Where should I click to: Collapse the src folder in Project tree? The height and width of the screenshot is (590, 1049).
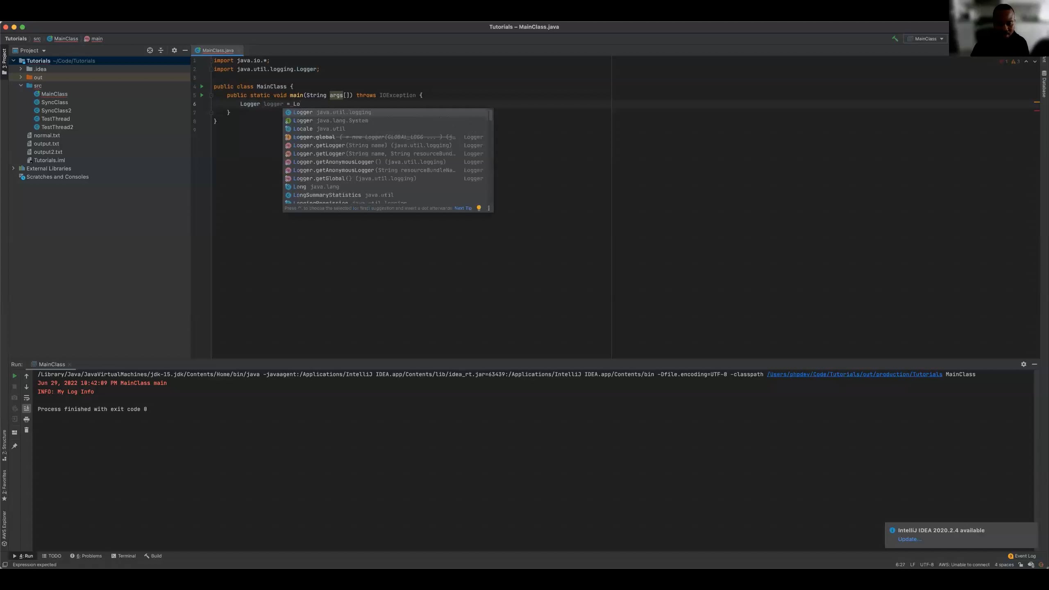point(21,85)
